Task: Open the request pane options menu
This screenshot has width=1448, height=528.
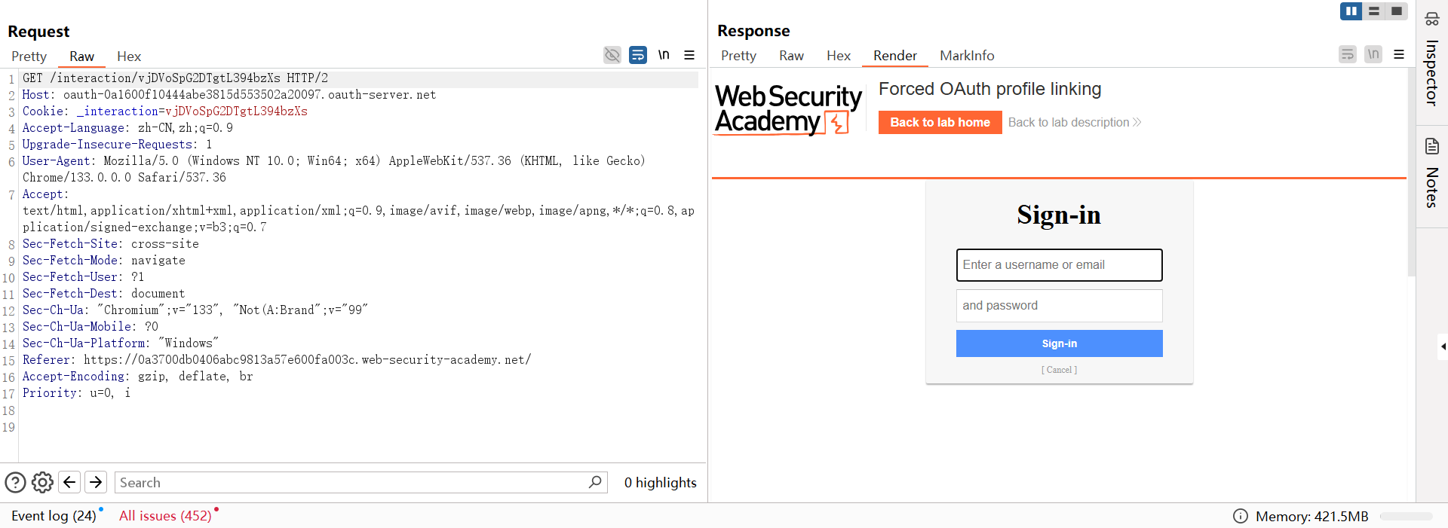Action: point(689,55)
